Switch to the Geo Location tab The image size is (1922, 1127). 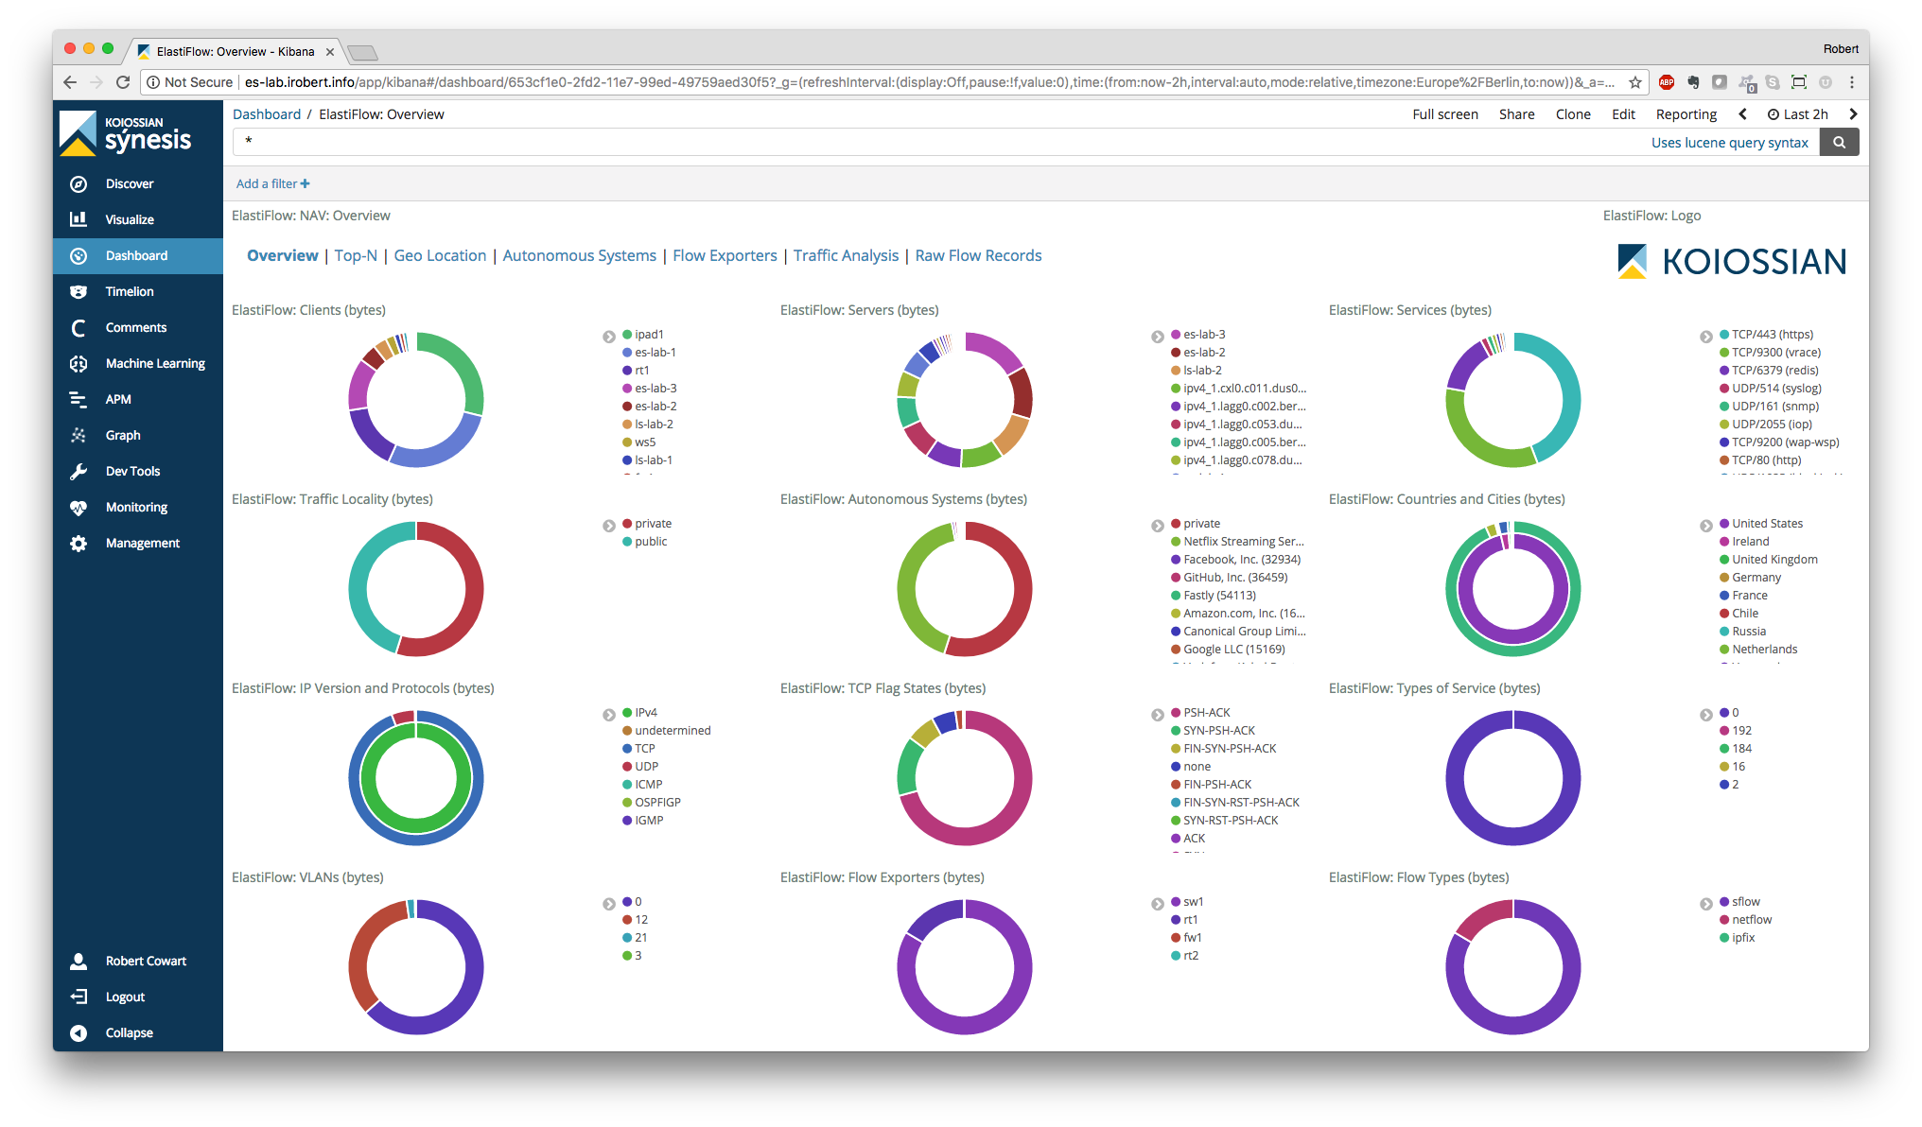coord(440,255)
